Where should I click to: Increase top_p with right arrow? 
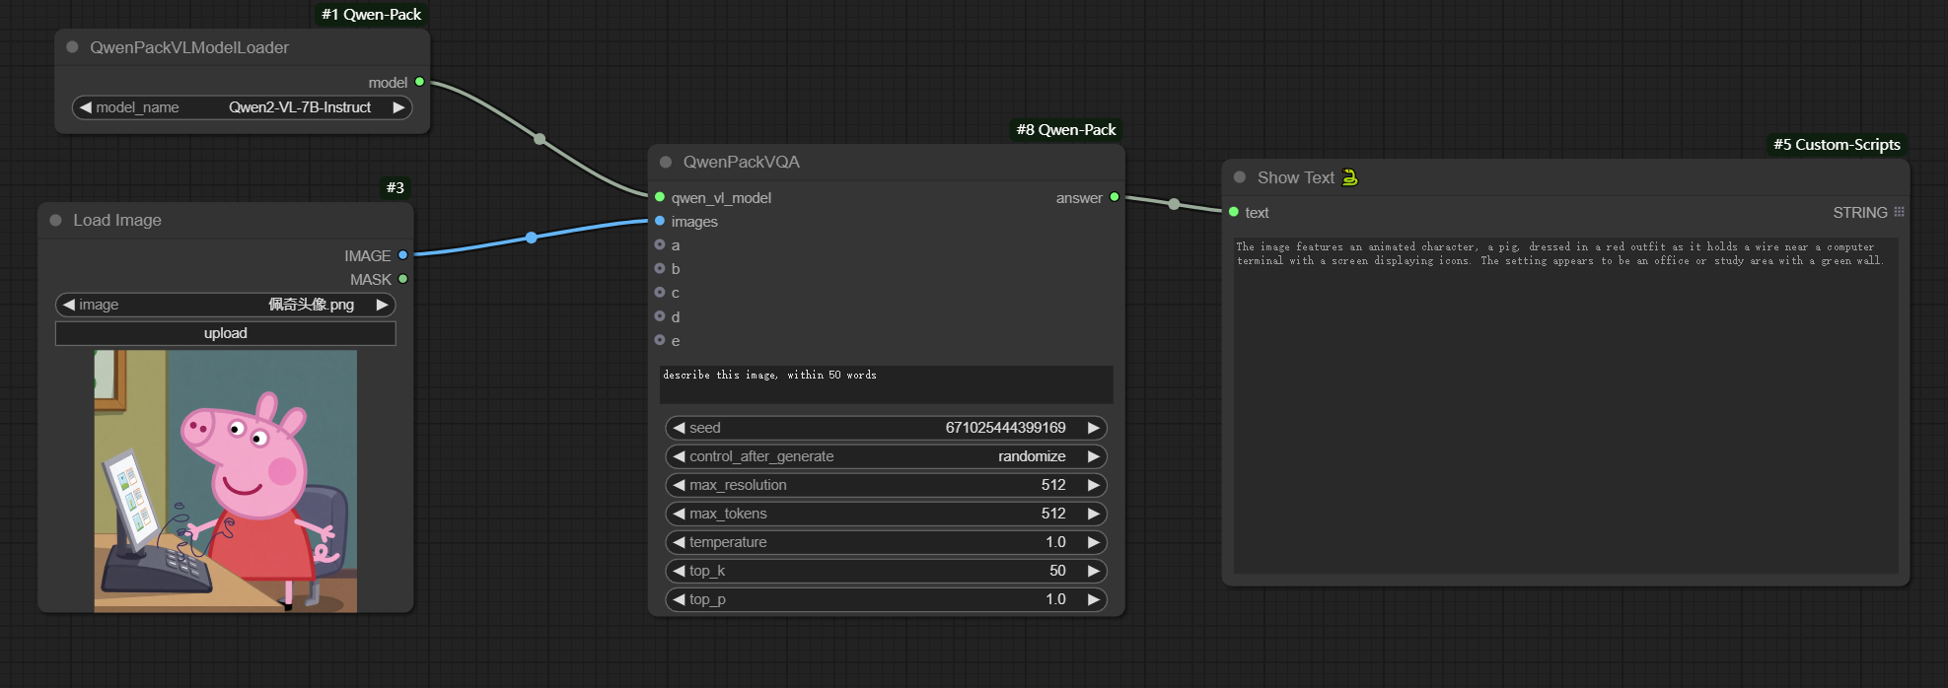1093,599
